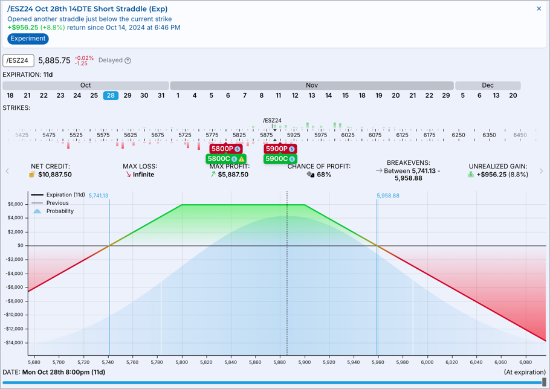Click the $5,887.50 max profit value
This screenshot has height=389, width=550.
[x=233, y=175]
